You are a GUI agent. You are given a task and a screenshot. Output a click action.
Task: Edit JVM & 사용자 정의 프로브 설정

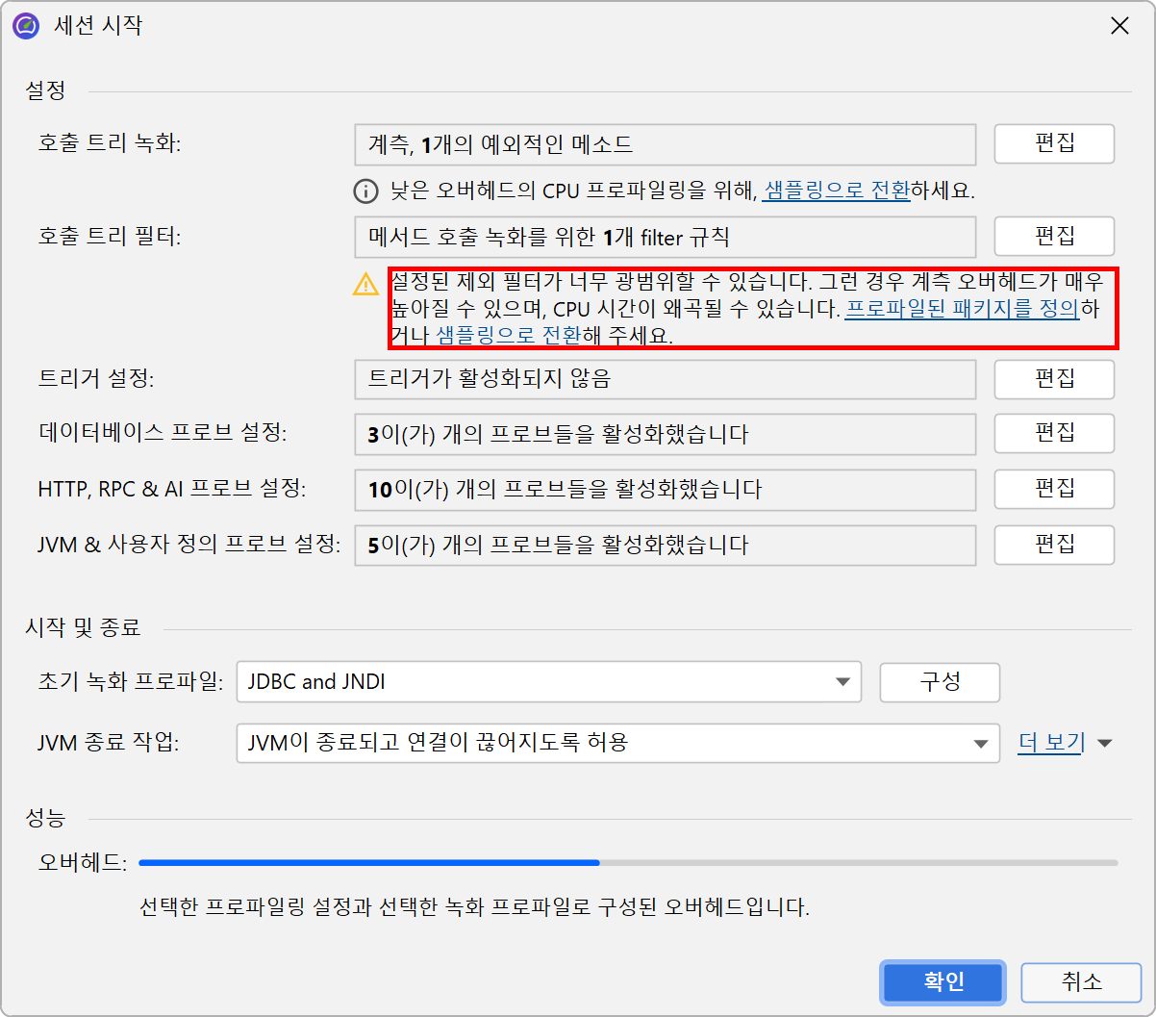tap(1053, 546)
